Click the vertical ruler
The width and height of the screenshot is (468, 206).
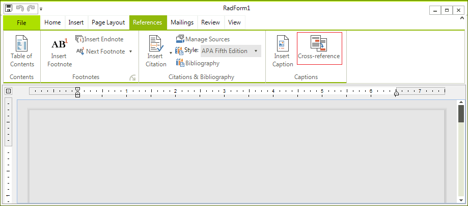click(8, 150)
